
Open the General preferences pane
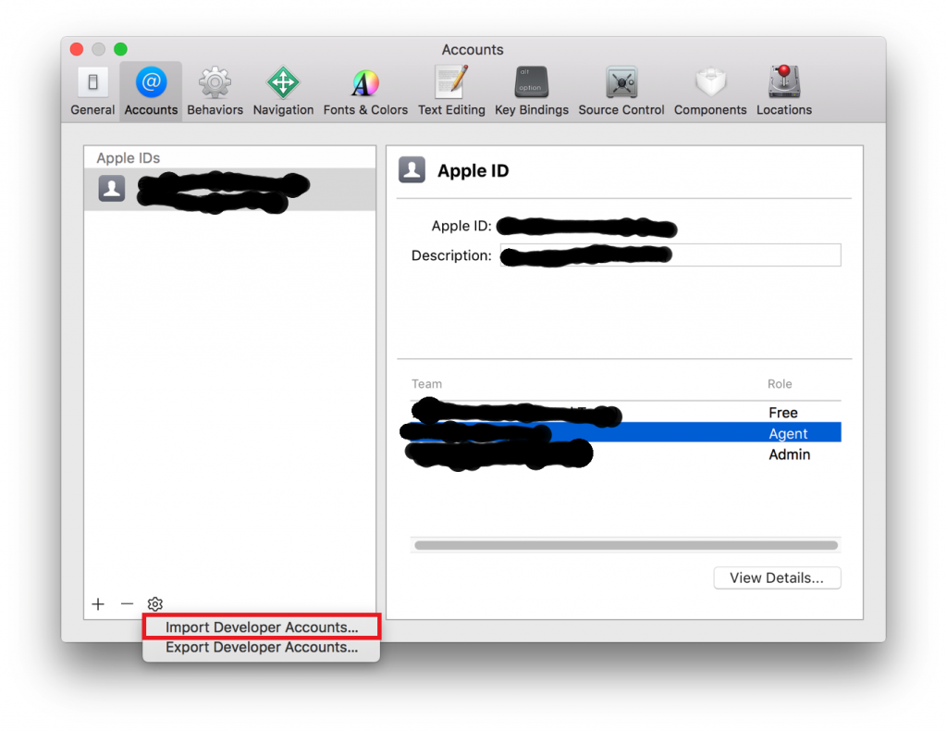(x=92, y=92)
